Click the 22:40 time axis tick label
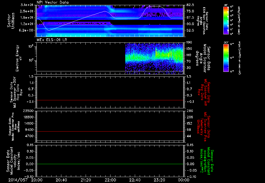The image size is (265, 183). pos(135,180)
